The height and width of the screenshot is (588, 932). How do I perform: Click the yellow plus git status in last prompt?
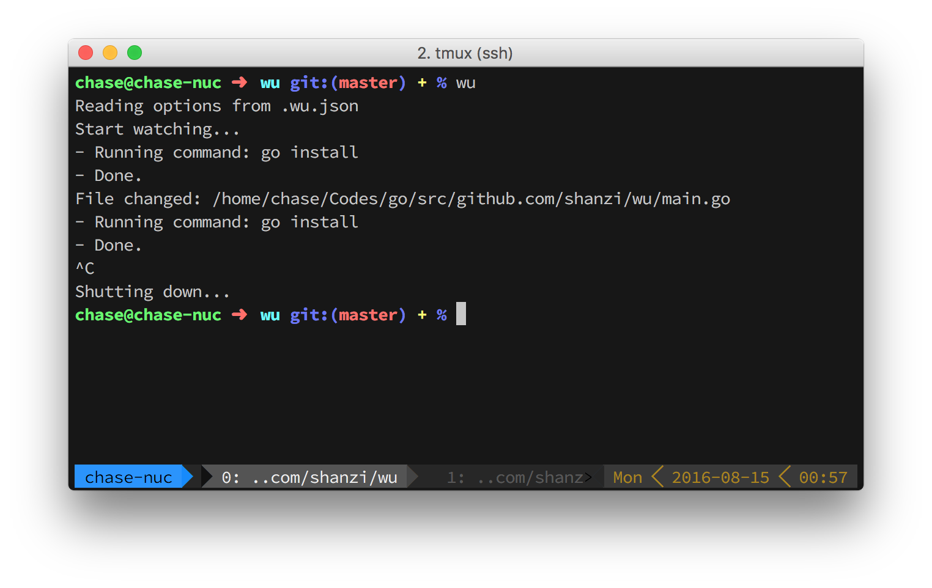pyautogui.click(x=422, y=315)
